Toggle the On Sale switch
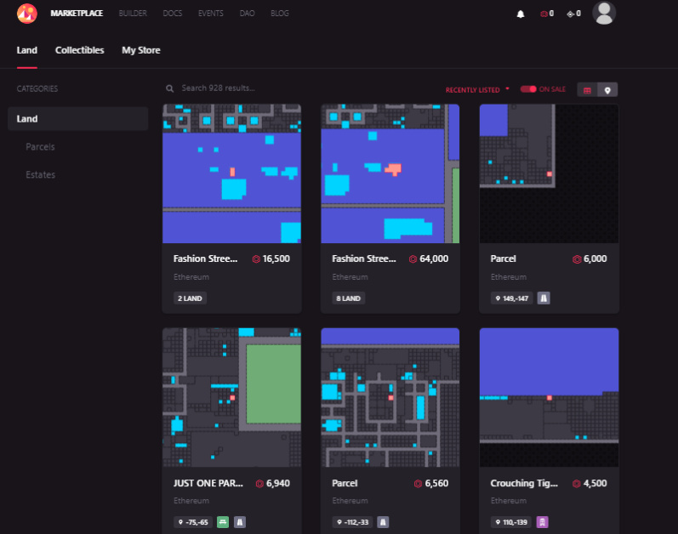 point(528,89)
